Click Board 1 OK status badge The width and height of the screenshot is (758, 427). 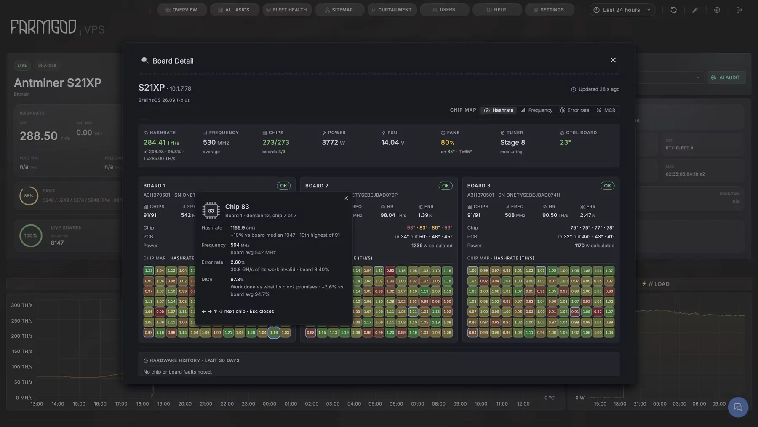pyautogui.click(x=283, y=186)
